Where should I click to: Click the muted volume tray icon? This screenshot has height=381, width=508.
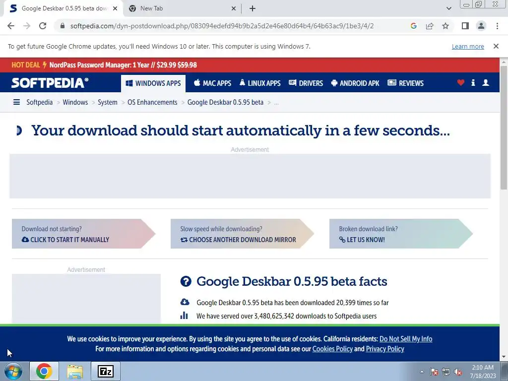[458, 372]
